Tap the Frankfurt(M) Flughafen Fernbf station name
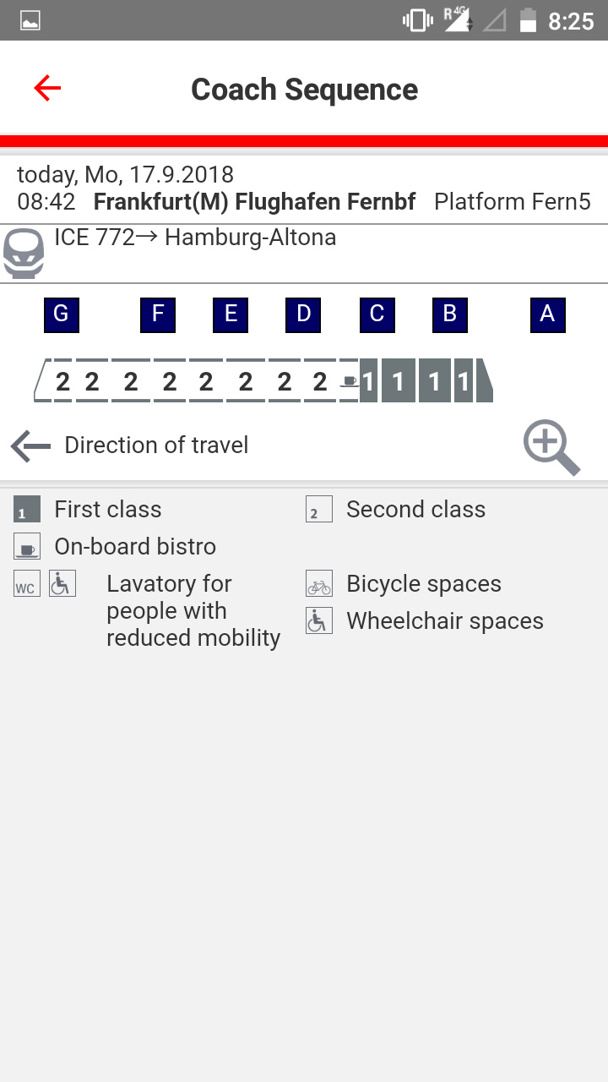Viewport: 608px width, 1082px height. (254, 202)
